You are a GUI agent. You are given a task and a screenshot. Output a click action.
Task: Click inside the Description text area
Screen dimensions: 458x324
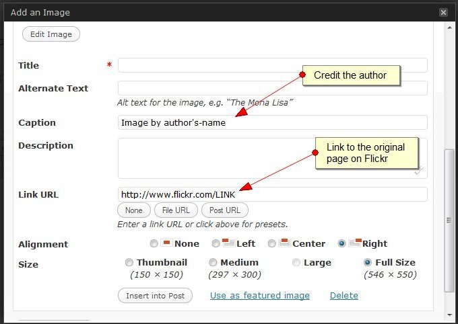click(x=273, y=158)
